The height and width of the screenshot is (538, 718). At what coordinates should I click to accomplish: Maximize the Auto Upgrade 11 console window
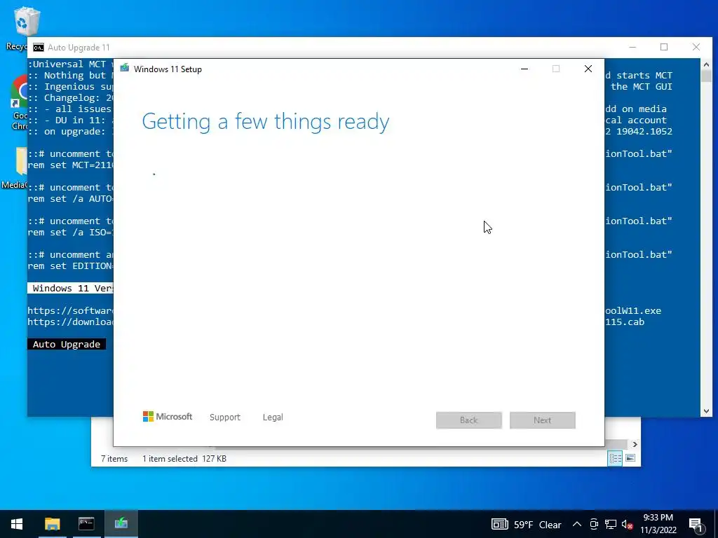664,47
